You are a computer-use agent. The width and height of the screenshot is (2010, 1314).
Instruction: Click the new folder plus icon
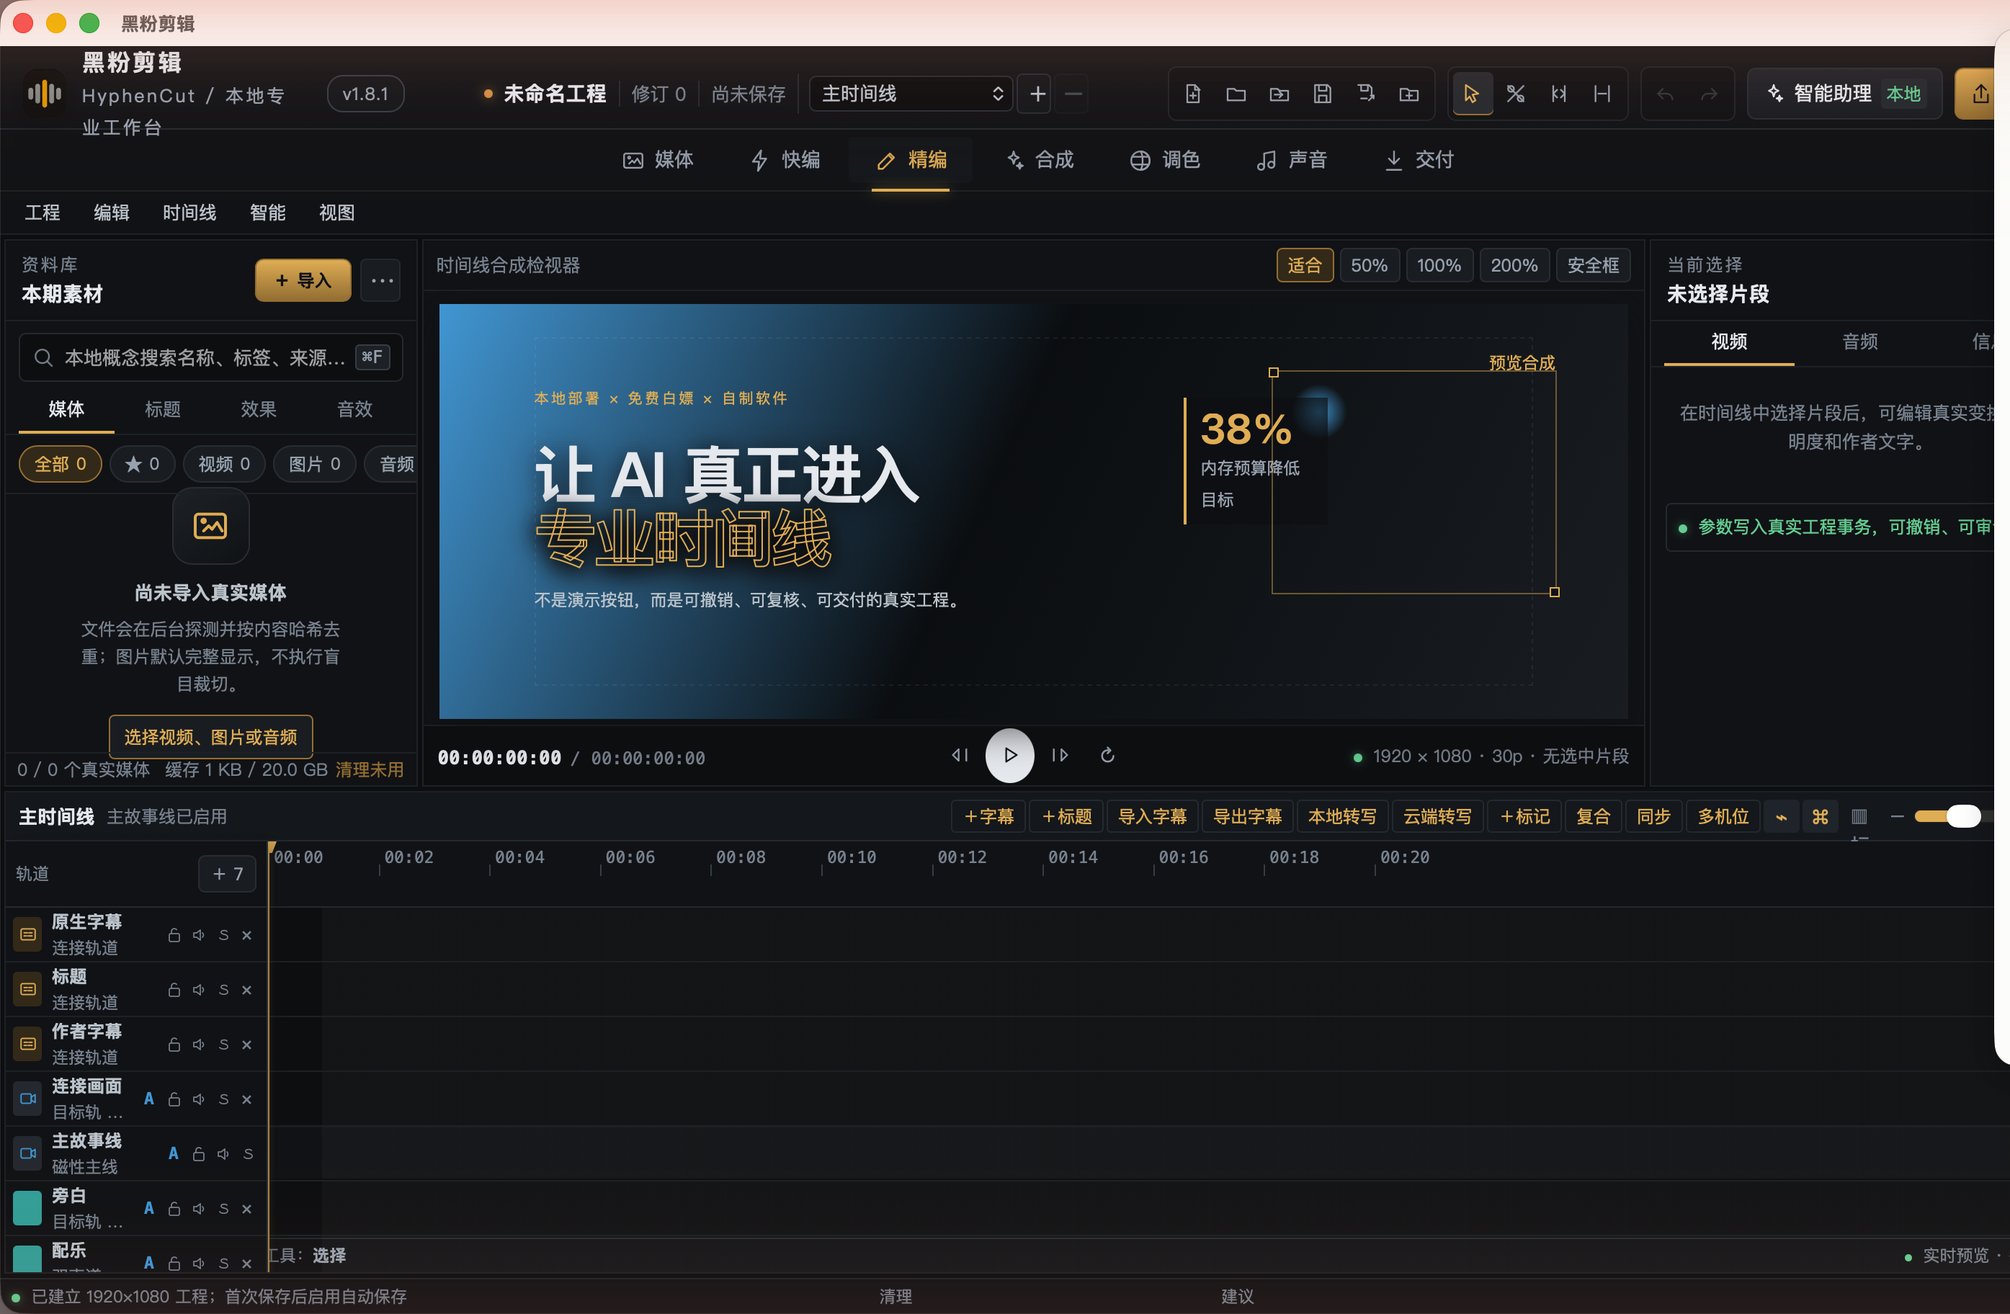click(1408, 94)
